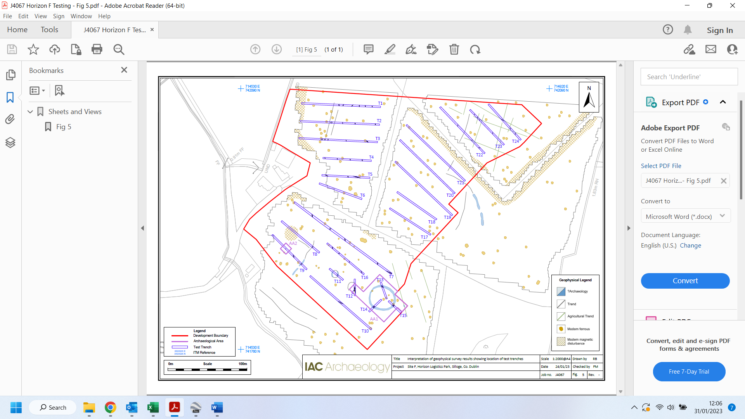745x419 pixels.
Task: Switch to the Tools tab
Action: click(x=49, y=30)
